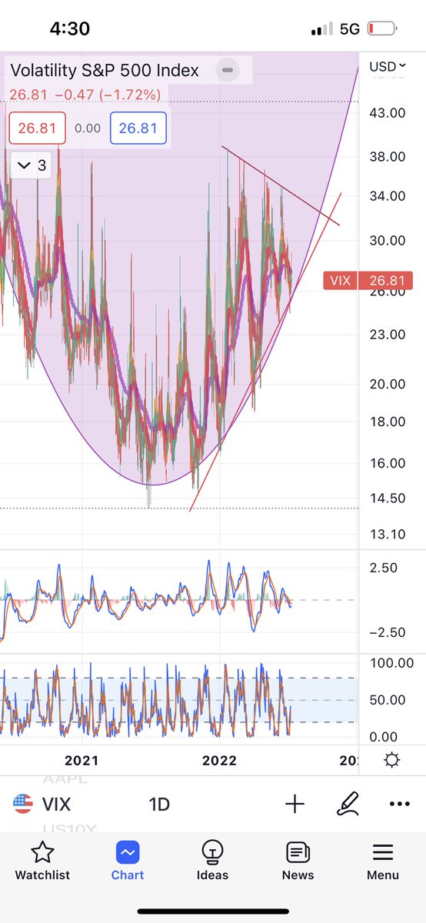Click the 2022 date axis label
The width and height of the screenshot is (426, 923).
click(x=219, y=760)
